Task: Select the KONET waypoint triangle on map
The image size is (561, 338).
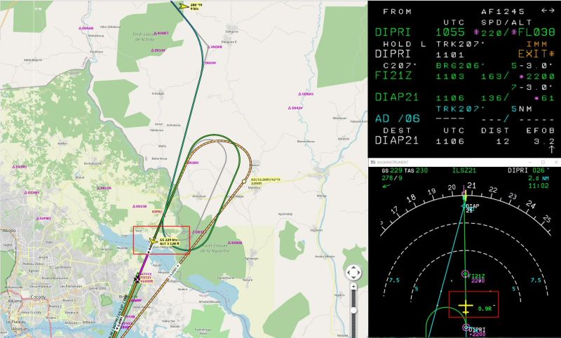Action: click(156, 33)
